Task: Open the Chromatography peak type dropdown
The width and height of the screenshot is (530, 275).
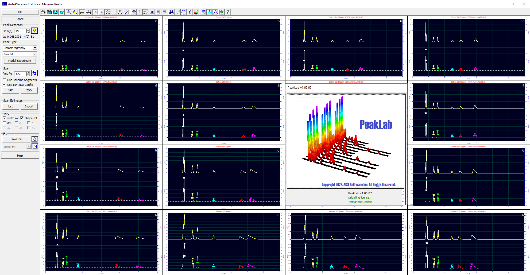Action: pyautogui.click(x=35, y=48)
